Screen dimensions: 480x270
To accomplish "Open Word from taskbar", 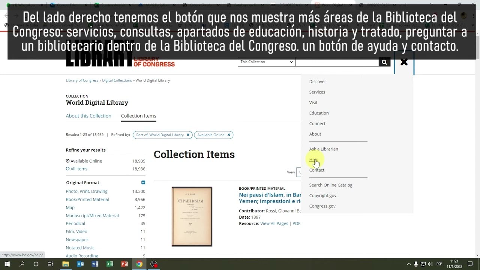I will 95,264.
